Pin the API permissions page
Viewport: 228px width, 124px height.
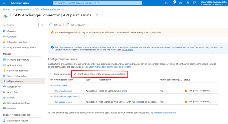click(x=96, y=15)
